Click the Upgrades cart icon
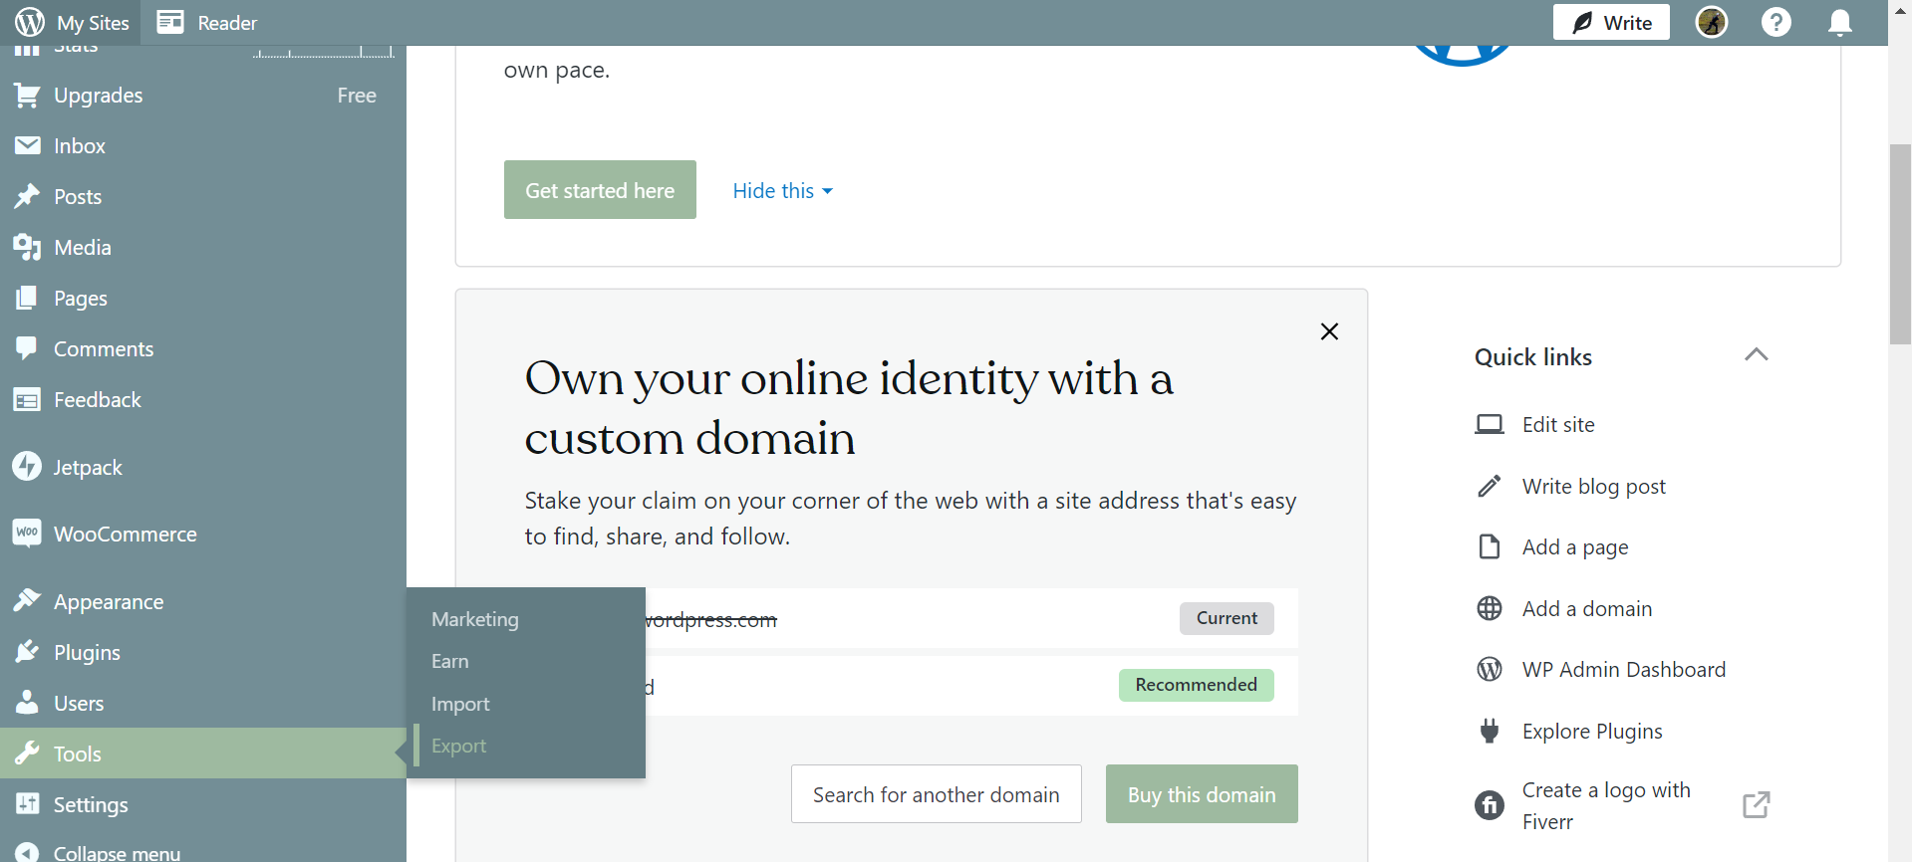1912x862 pixels. click(27, 96)
